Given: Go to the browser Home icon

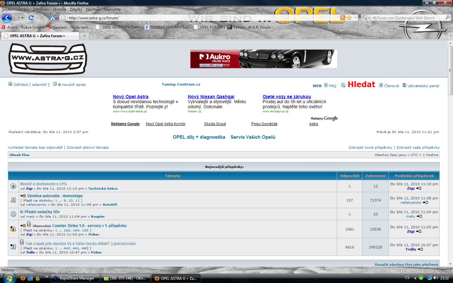Looking at the screenshot, I should (x=52, y=18).
